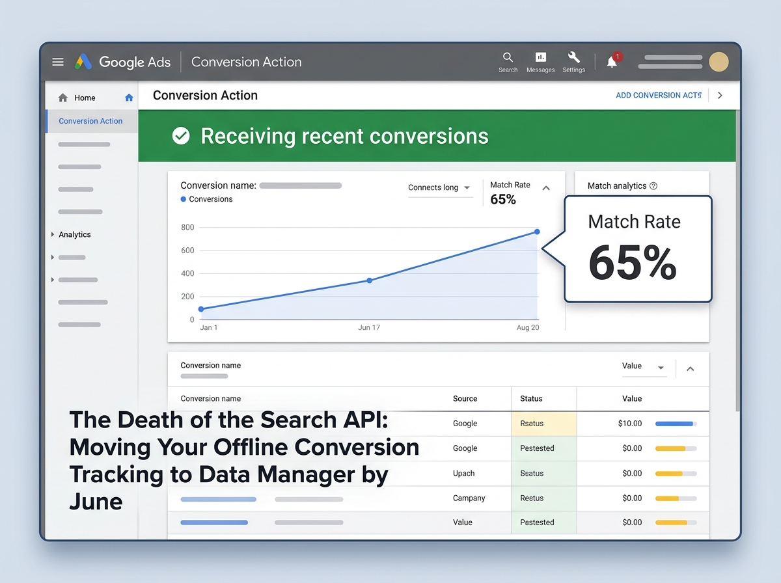Click the Conversion name column header
781x583 pixels.
coord(211,399)
